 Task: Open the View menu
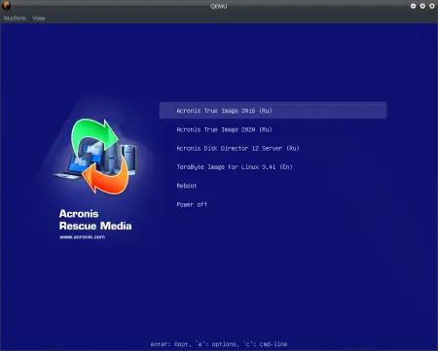pos(39,18)
